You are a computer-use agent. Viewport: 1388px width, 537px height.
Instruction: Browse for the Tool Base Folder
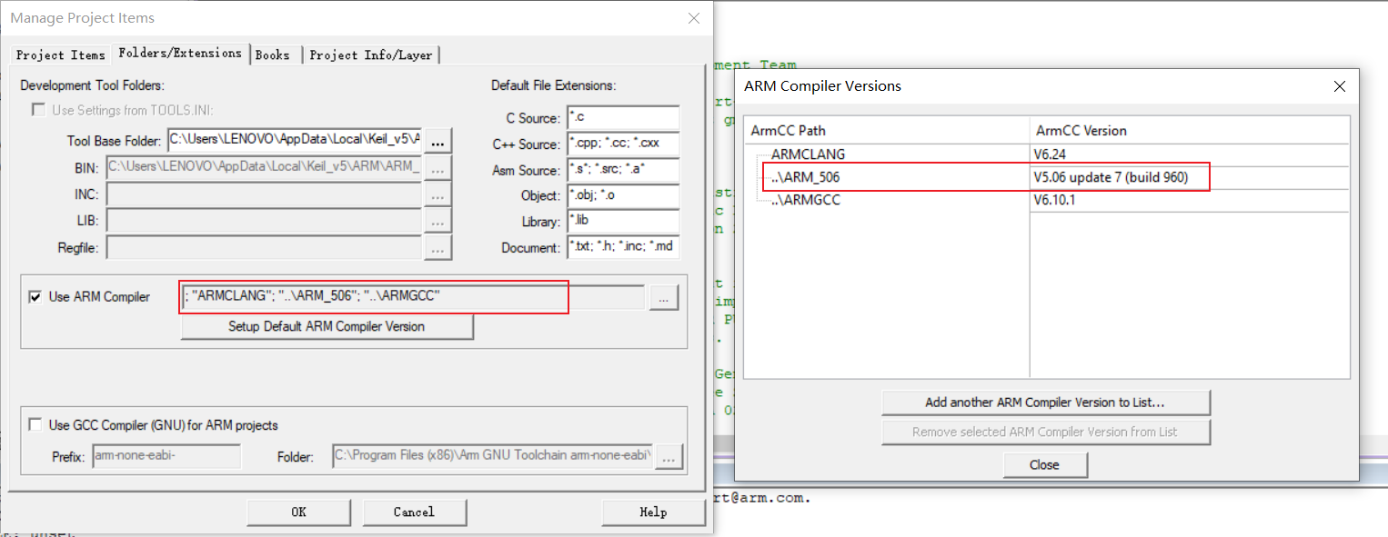[x=438, y=141]
